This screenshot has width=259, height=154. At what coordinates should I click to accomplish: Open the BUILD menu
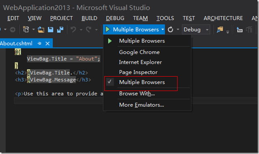point(89,18)
